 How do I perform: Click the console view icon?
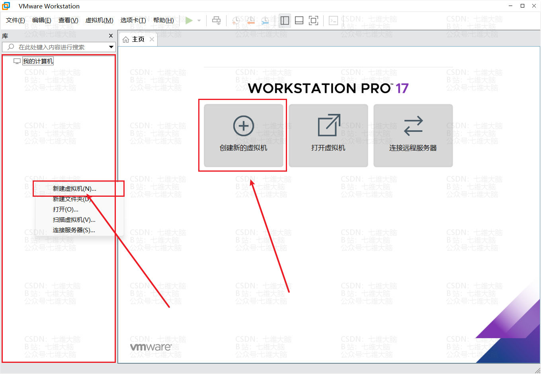point(333,20)
